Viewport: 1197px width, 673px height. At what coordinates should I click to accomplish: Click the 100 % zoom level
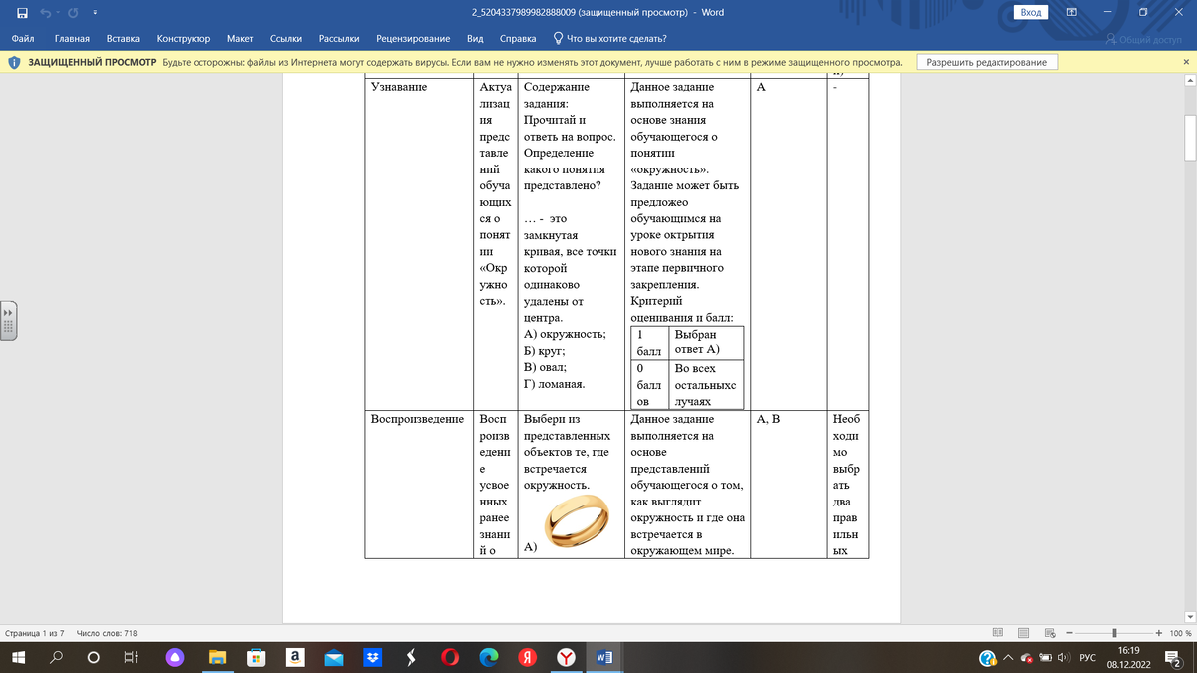[1180, 633]
